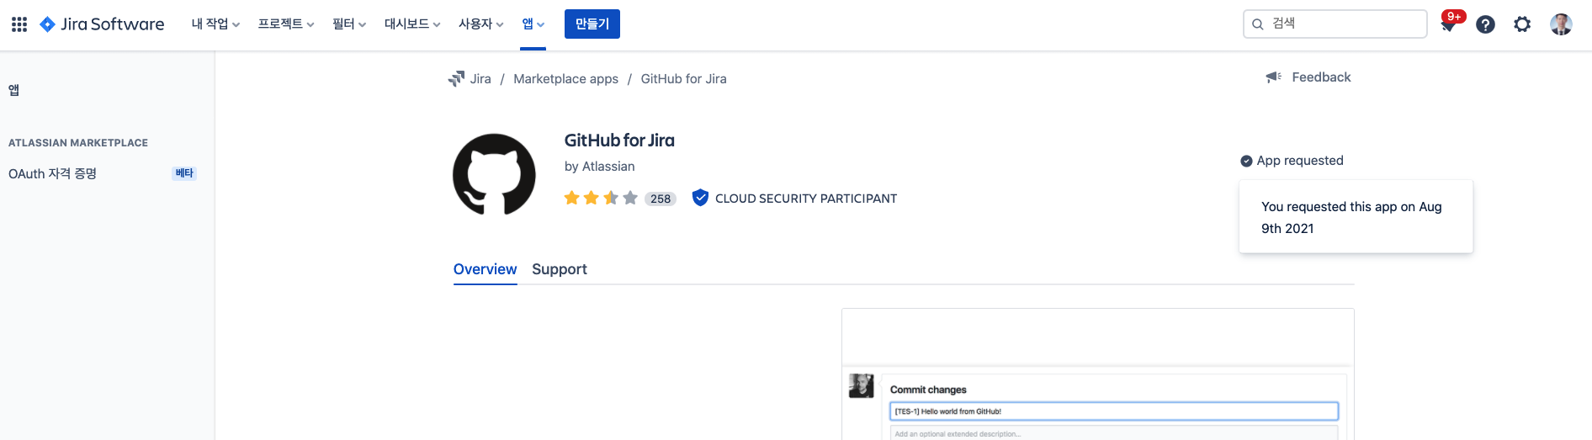Screen dimensions: 1592x440
Task: Switch to the Support tab
Action: (x=560, y=269)
